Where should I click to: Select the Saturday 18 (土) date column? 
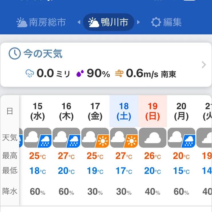(124, 111)
